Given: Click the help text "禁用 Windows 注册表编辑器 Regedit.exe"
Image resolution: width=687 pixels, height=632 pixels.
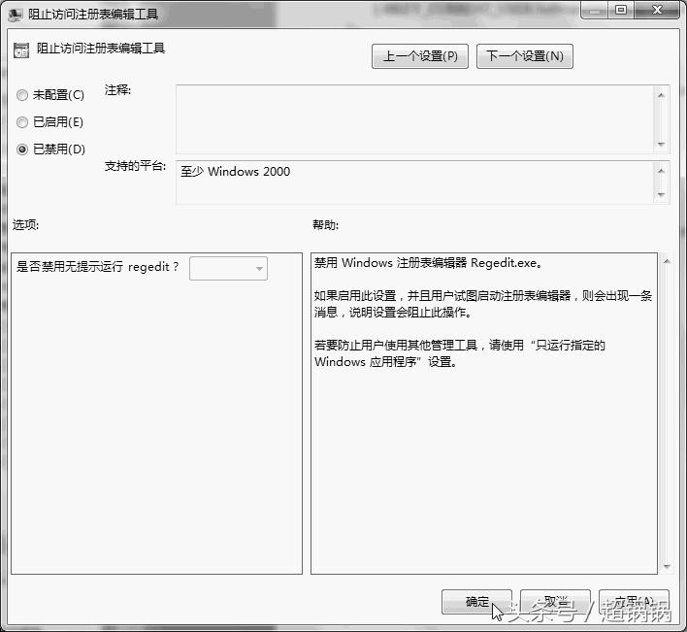Looking at the screenshot, I should 428,263.
